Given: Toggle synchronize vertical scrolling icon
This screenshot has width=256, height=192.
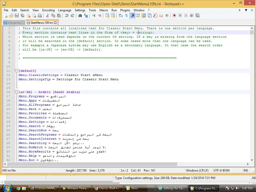Looking at the screenshot, I should 107,15.
